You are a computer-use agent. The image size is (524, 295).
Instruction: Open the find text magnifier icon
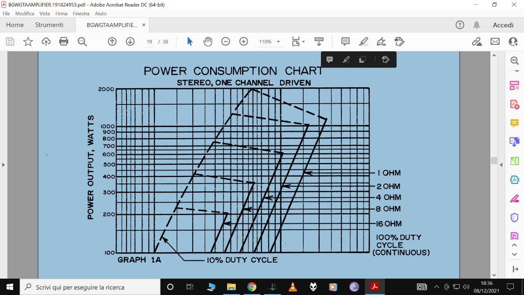pos(82,41)
